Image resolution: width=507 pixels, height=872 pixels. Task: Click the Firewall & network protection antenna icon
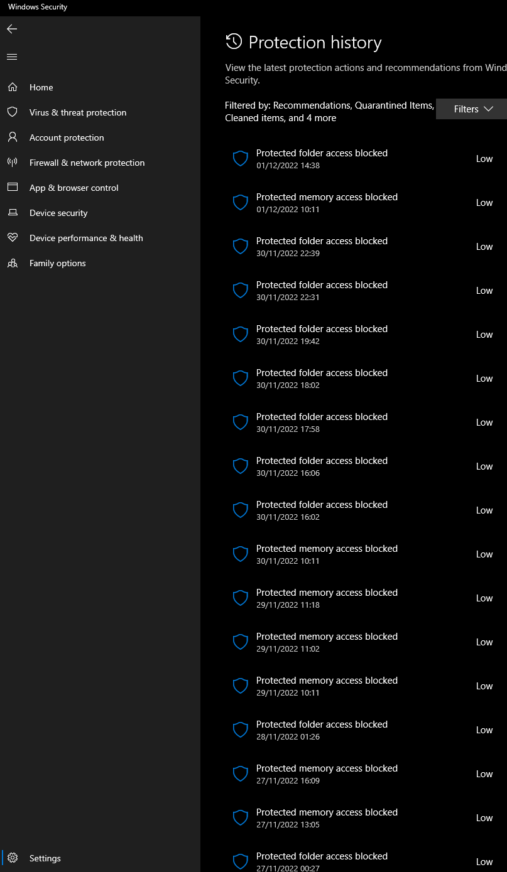[13, 163]
